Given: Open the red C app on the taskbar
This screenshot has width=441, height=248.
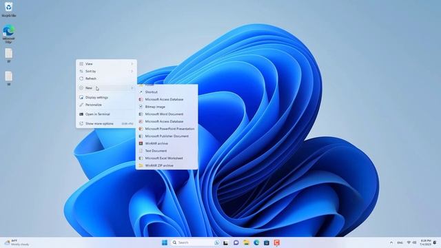Looking at the screenshot, I should 277,242.
